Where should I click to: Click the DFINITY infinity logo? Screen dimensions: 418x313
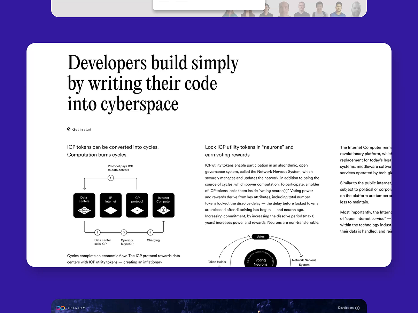tap(61, 308)
